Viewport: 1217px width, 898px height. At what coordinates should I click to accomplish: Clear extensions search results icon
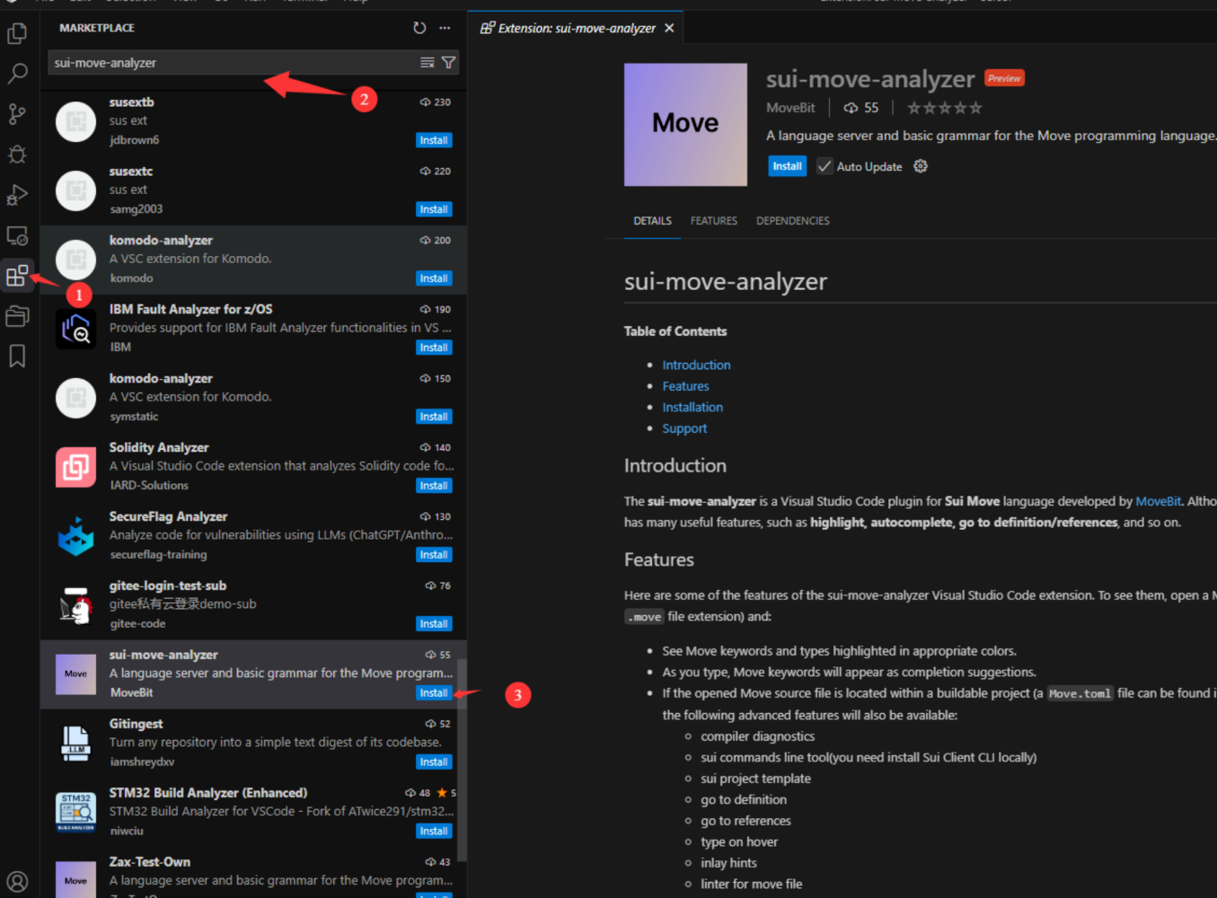pyautogui.click(x=428, y=63)
